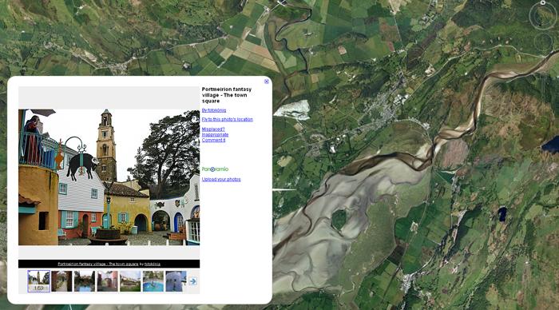Click the Panoramio logo
The image size is (559, 310).
point(215,169)
